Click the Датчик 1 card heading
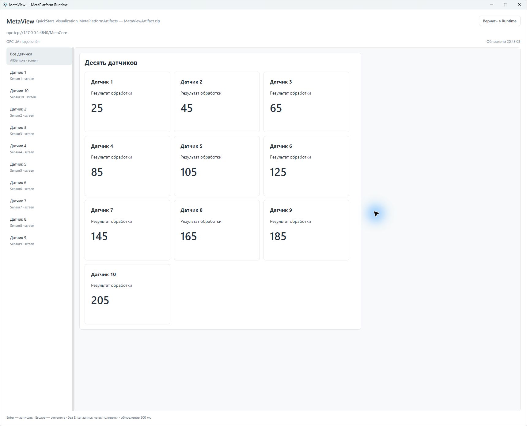Screen dimensions: 527x426 pyautogui.click(x=102, y=82)
